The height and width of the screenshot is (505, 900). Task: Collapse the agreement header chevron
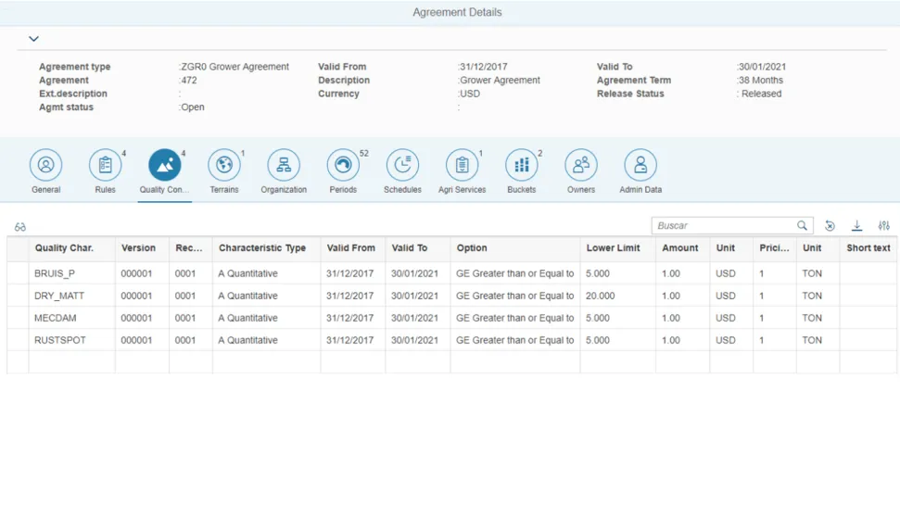33,39
